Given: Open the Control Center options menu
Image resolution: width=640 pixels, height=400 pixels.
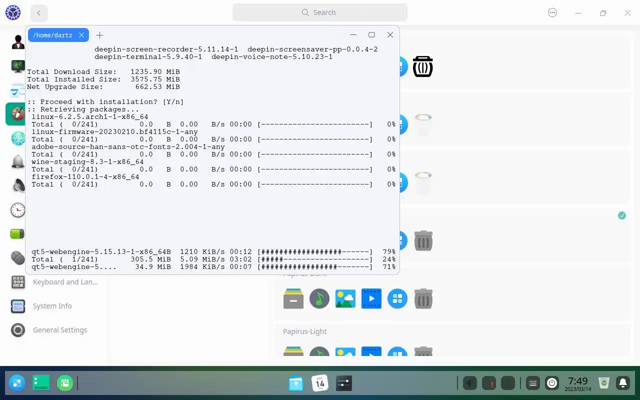Looking at the screenshot, I should tap(552, 13).
